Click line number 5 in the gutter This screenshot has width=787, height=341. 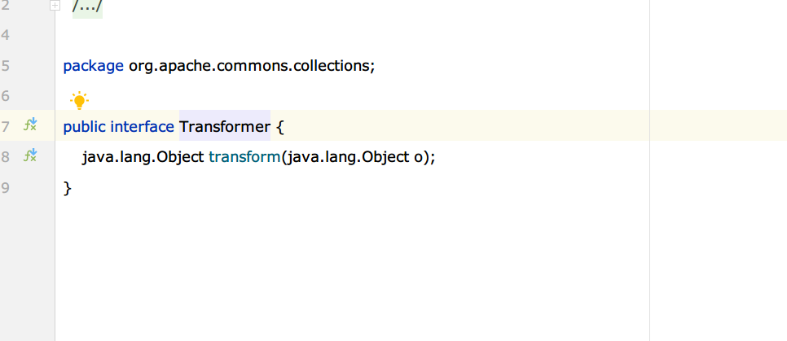[5, 66]
